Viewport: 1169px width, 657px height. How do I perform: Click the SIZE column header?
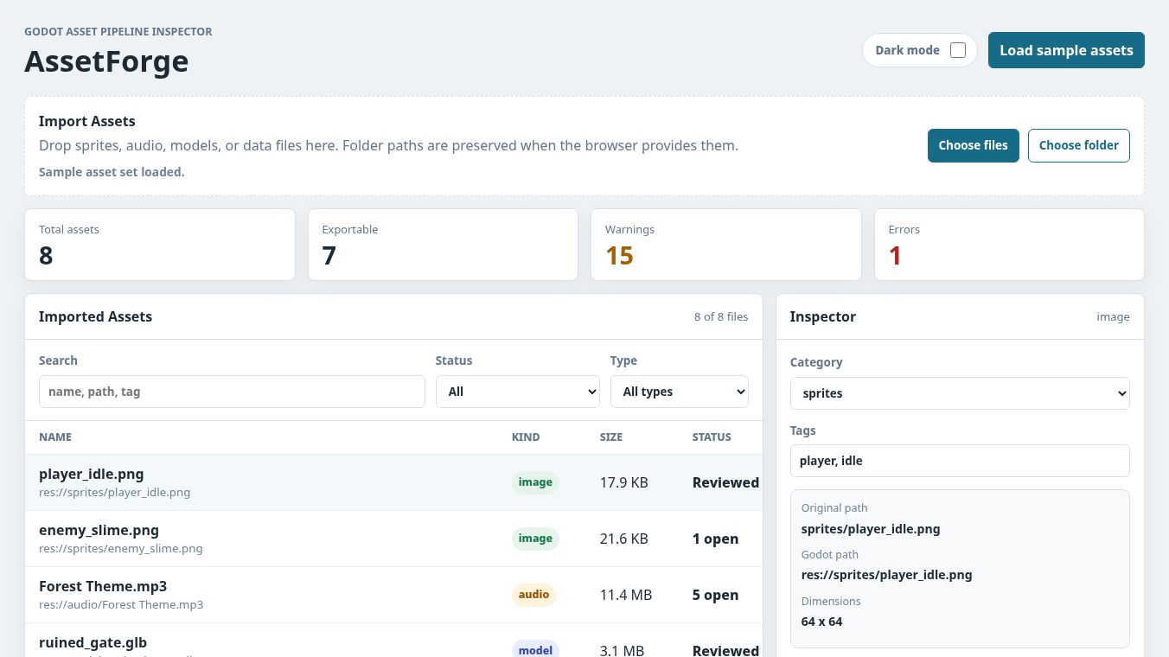[611, 437]
